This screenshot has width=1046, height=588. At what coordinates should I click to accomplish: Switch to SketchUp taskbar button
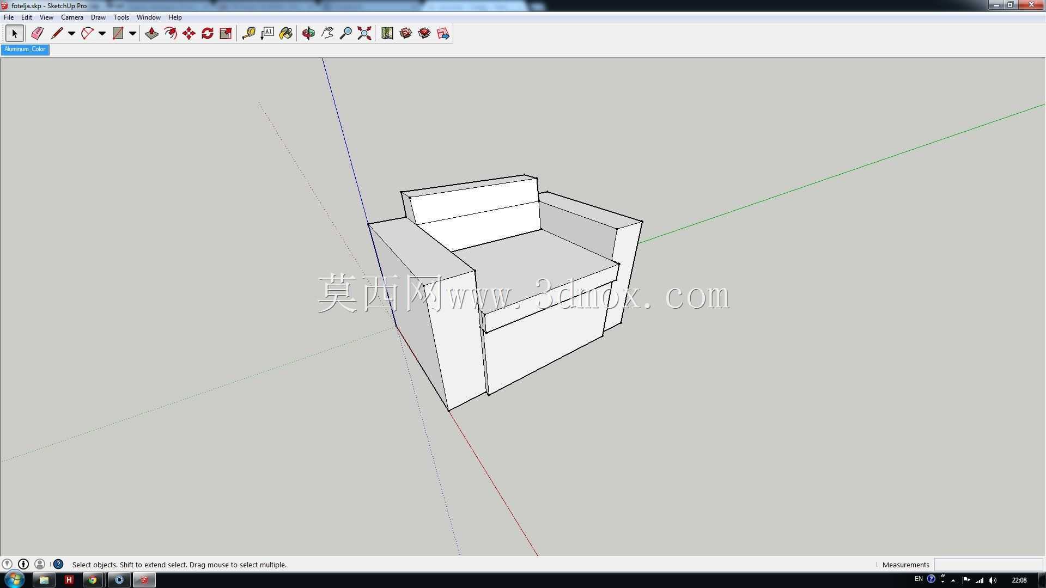point(144,580)
